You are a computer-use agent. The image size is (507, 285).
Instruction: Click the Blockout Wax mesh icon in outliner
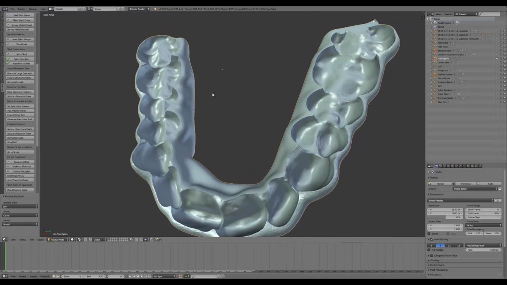435,51
